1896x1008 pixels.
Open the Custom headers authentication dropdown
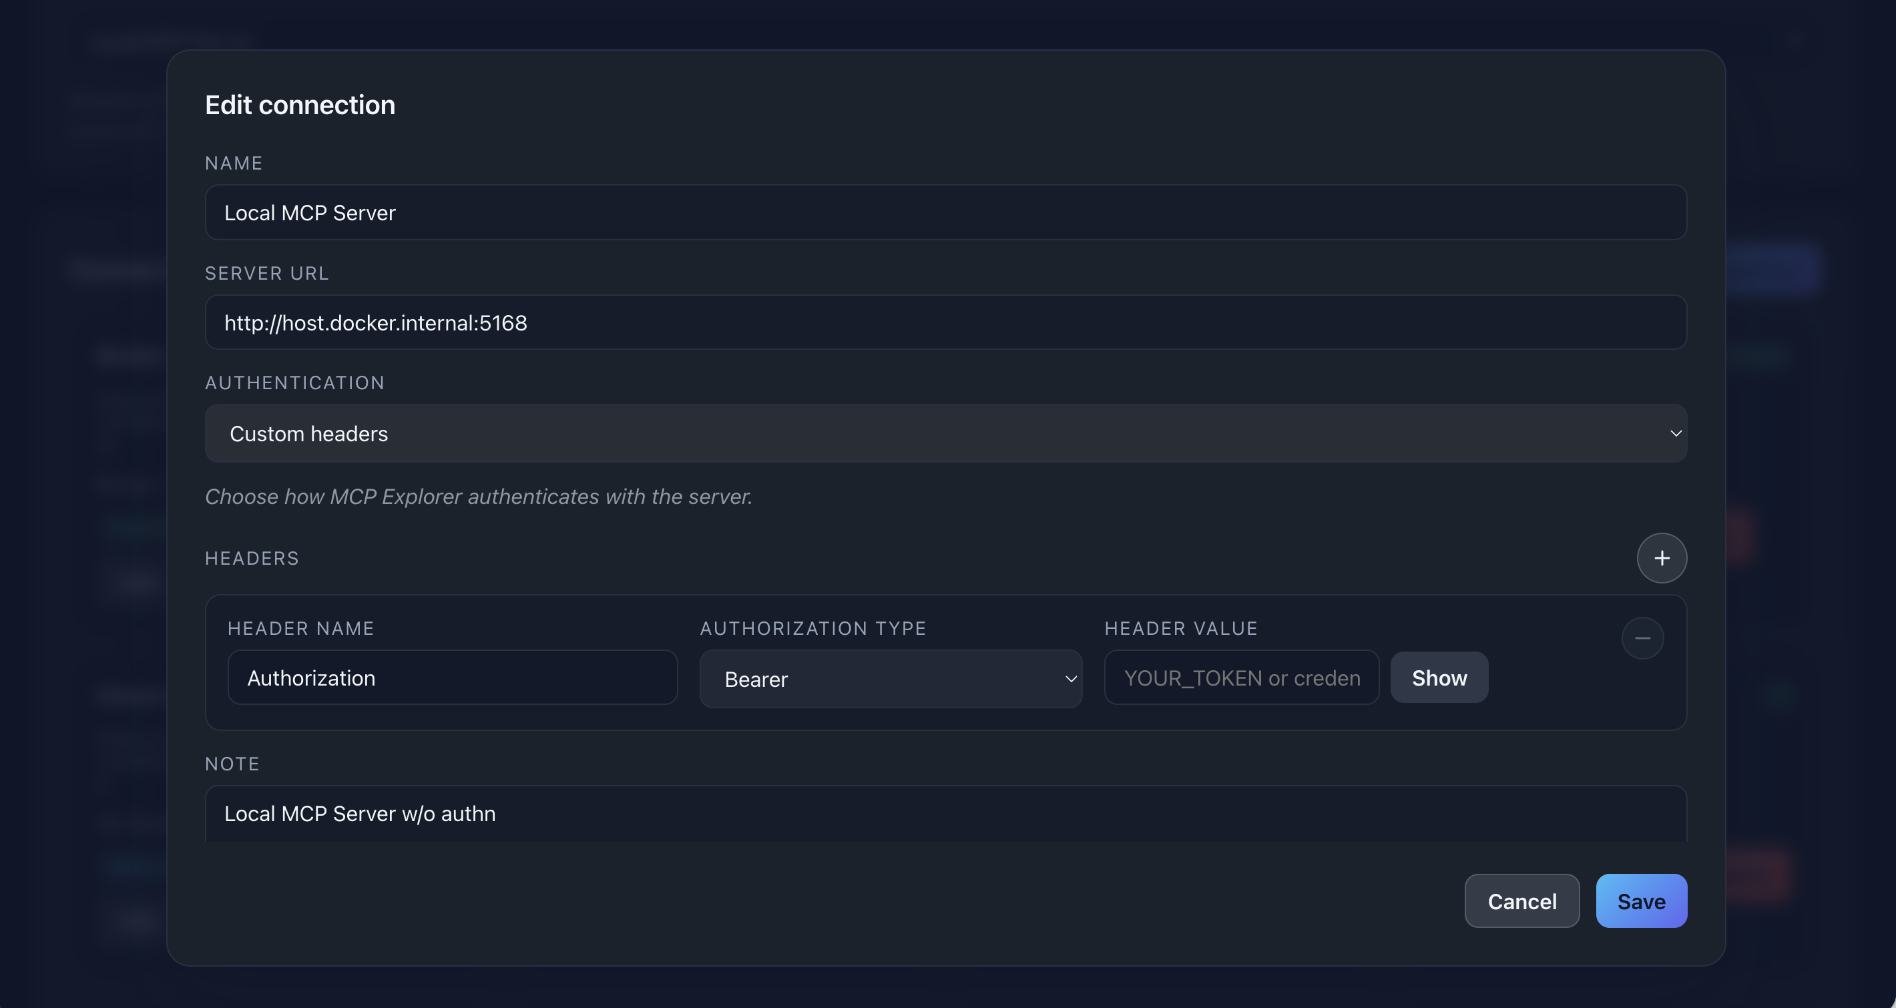945,433
